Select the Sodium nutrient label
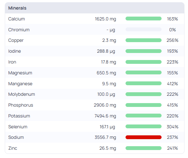 [x=16, y=137]
